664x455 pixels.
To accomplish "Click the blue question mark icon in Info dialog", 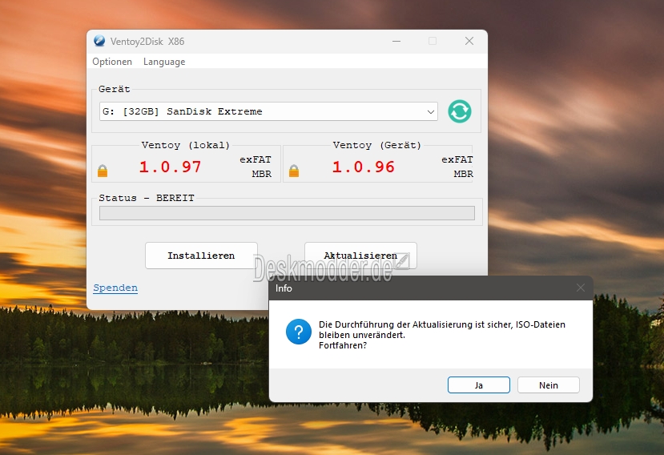I will click(299, 332).
